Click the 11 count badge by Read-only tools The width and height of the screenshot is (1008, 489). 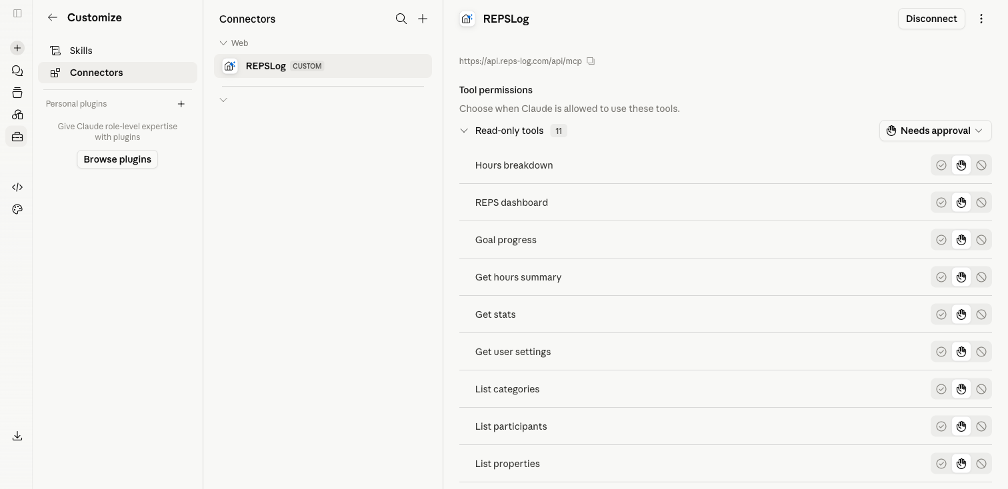pos(559,131)
